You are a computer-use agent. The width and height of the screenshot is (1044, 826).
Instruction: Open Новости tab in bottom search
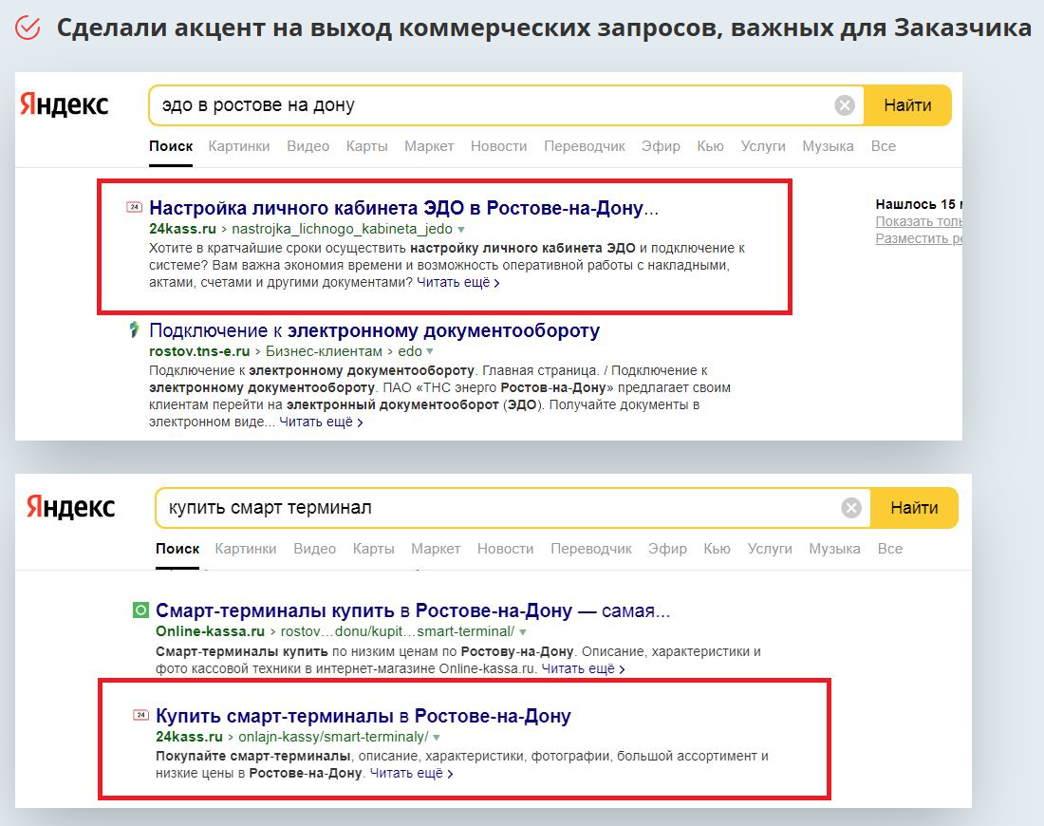505,548
